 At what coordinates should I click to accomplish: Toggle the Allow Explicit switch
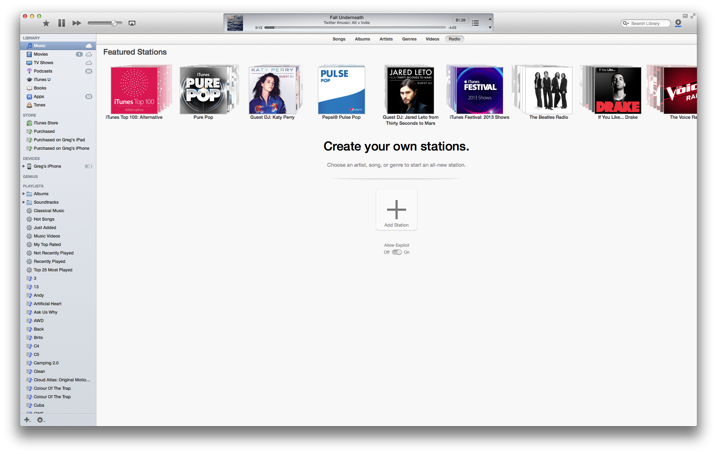point(397,252)
